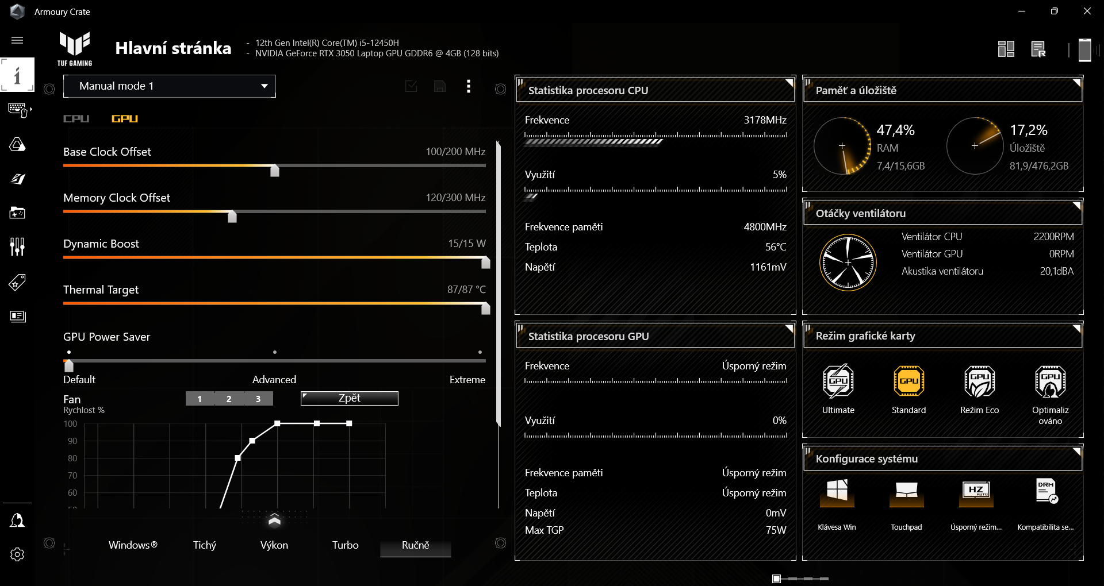The height and width of the screenshot is (586, 1104).
Task: Click the Base Clock Offset slider handle
Action: (275, 170)
